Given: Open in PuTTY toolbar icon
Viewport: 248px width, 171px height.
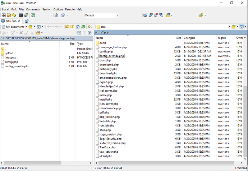Looking at the screenshot, I should pos(26,15).
